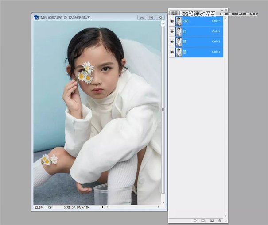The height and width of the screenshot is (225, 268).
Task: Click Save selection as channel icon
Action: click(x=203, y=221)
